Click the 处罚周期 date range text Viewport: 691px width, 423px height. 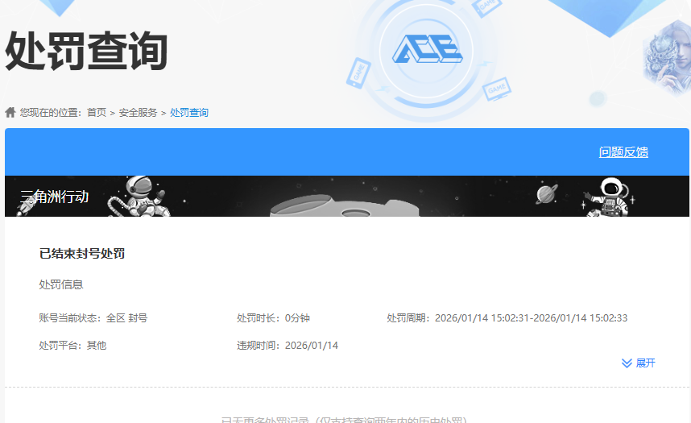point(507,318)
